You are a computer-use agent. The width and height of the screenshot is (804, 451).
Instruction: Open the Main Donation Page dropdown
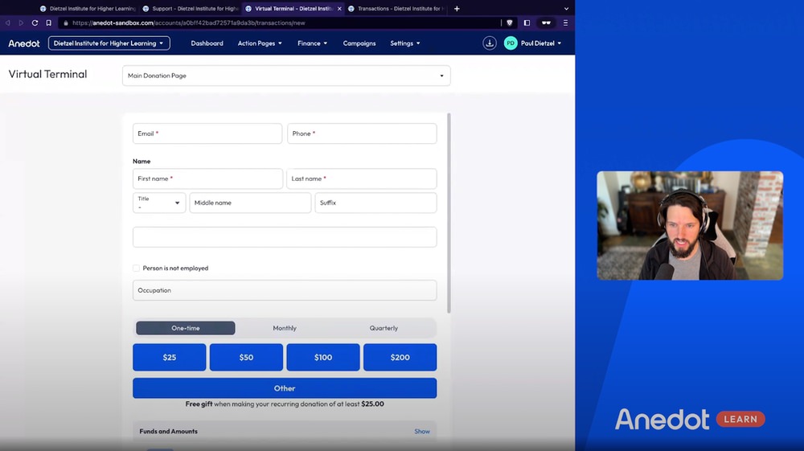(286, 76)
